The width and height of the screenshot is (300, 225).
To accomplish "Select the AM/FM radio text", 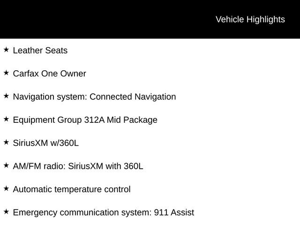I will tap(37, 166).
